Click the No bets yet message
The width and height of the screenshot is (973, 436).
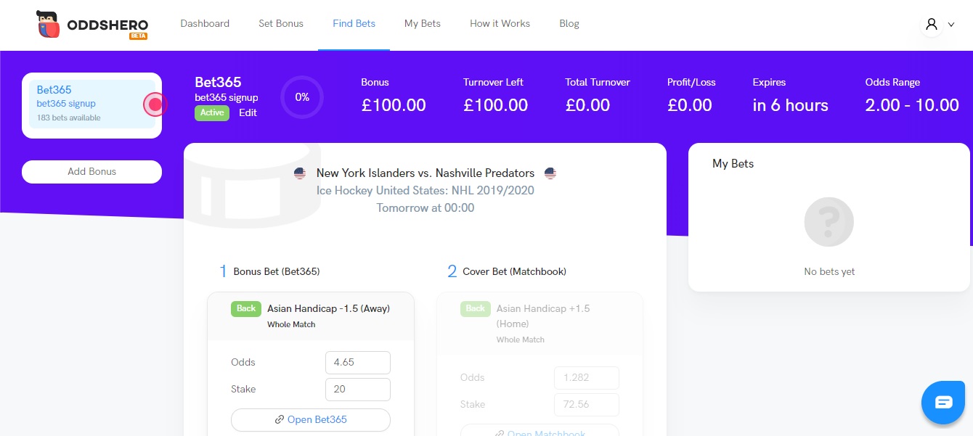(829, 271)
